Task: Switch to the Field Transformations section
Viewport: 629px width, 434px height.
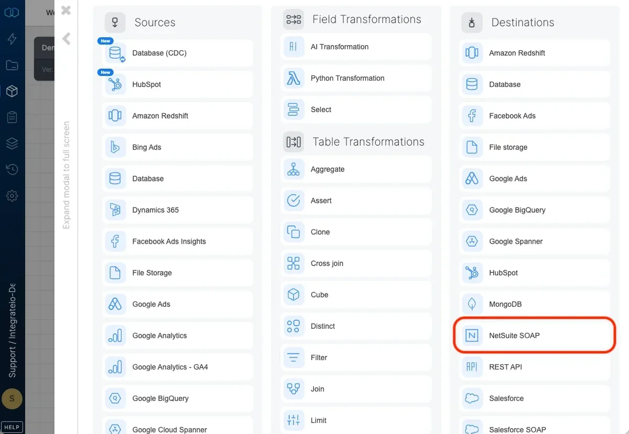Action: click(367, 19)
